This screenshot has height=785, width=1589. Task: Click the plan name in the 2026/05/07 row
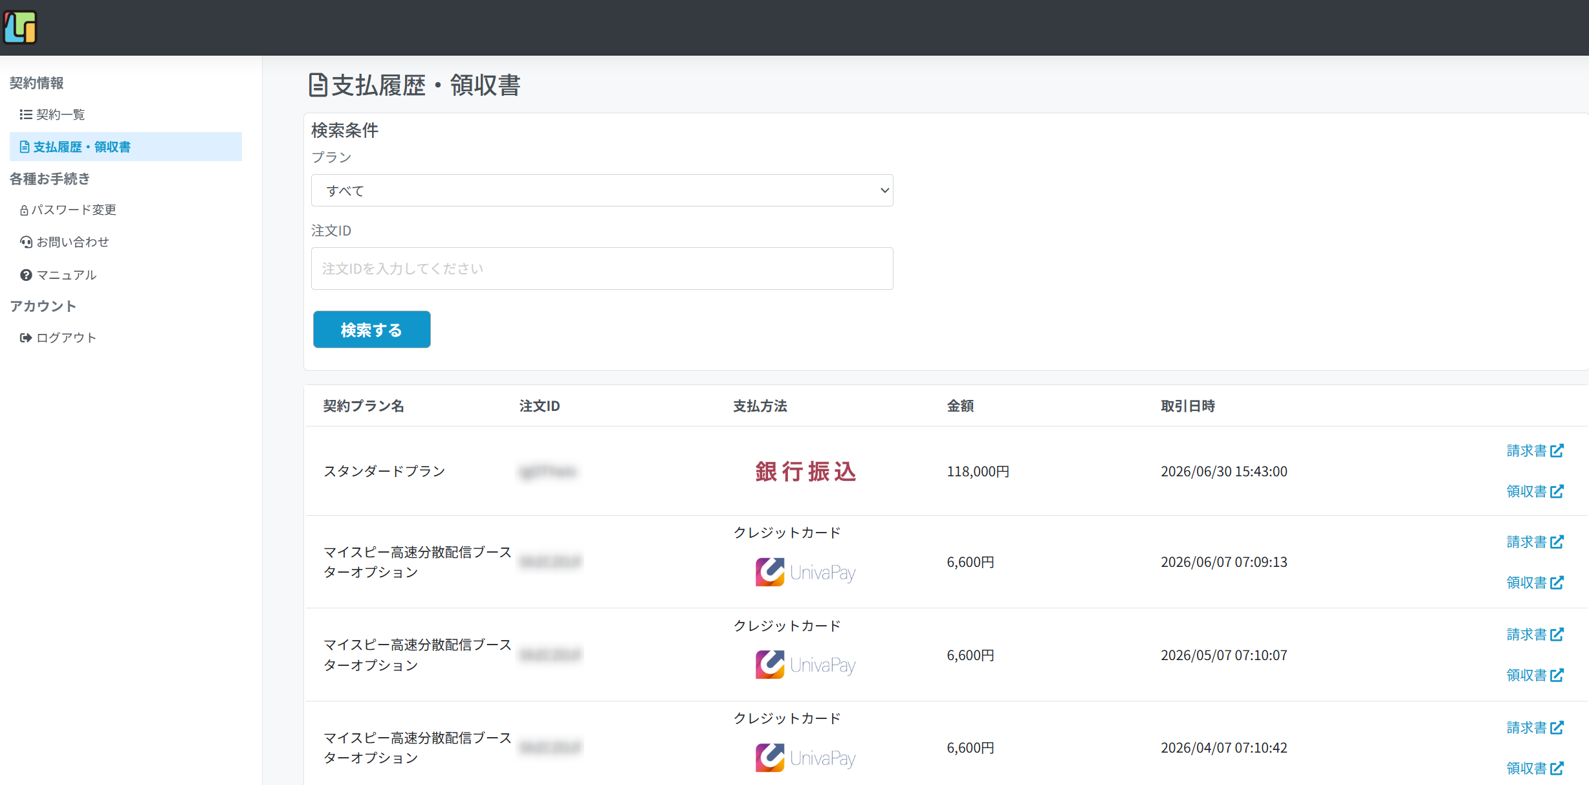tap(417, 655)
